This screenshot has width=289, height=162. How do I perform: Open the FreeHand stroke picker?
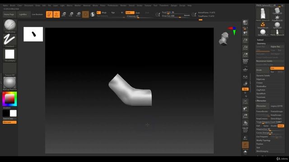pos(10,40)
